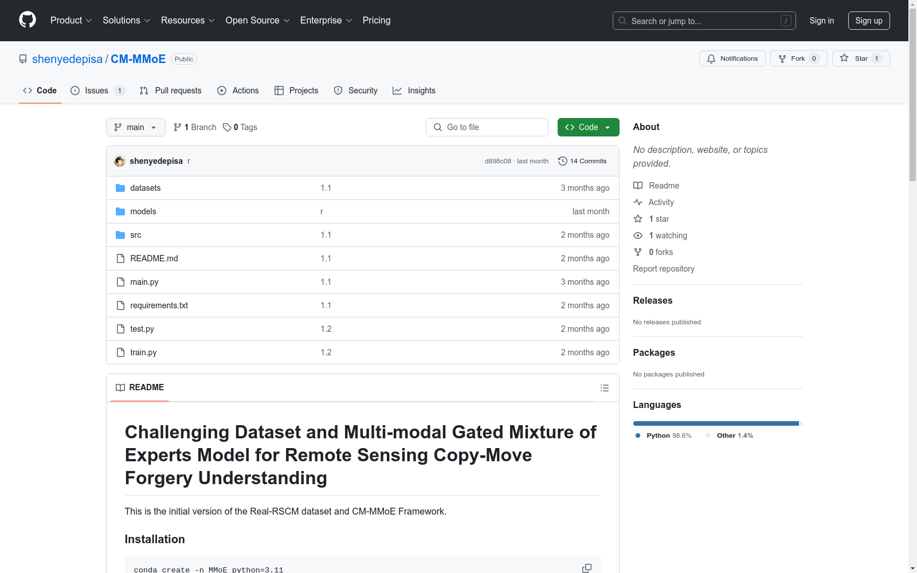Open the train.py file
917x573 pixels.
point(143,352)
